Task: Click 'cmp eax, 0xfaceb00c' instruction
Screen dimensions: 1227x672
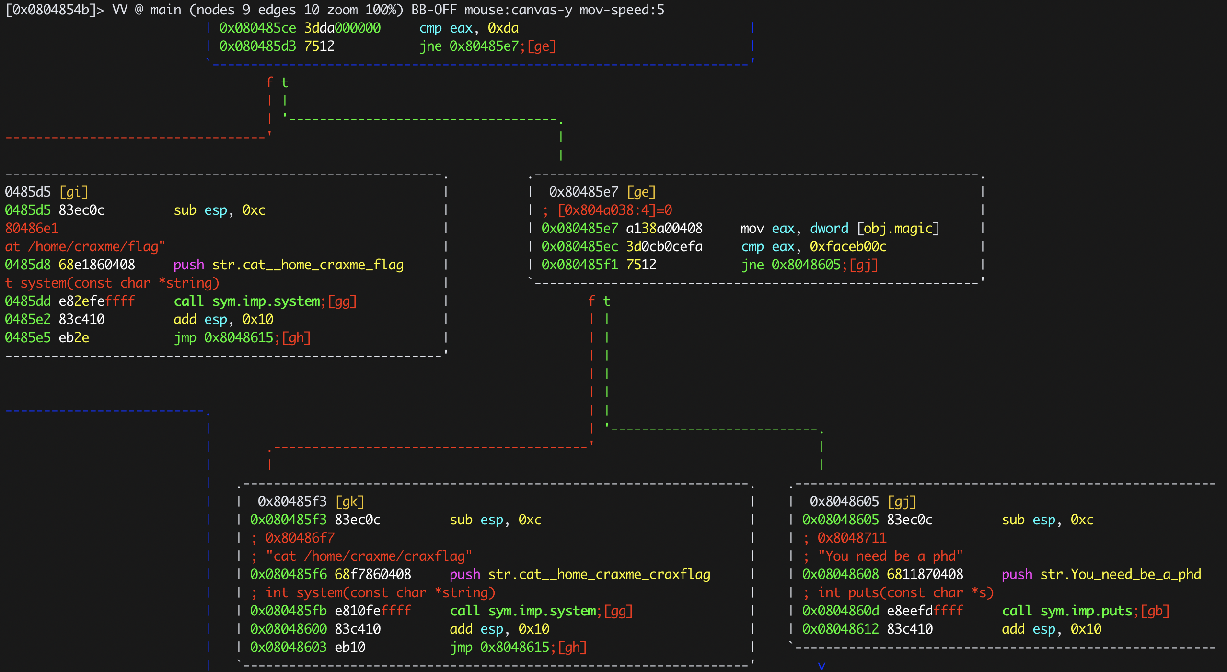Action: (x=814, y=247)
